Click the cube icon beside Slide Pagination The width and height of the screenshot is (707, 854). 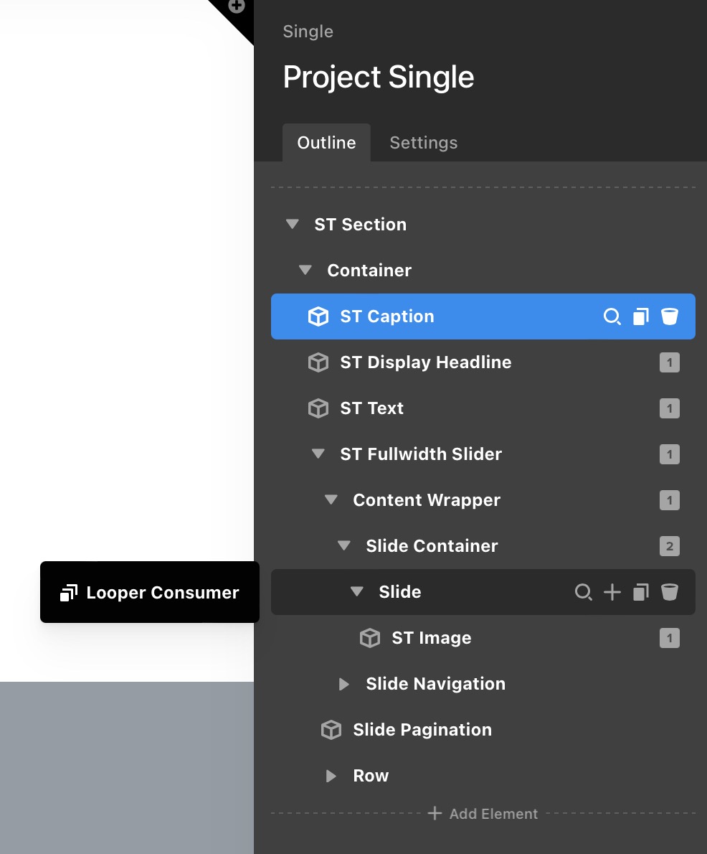(x=331, y=730)
